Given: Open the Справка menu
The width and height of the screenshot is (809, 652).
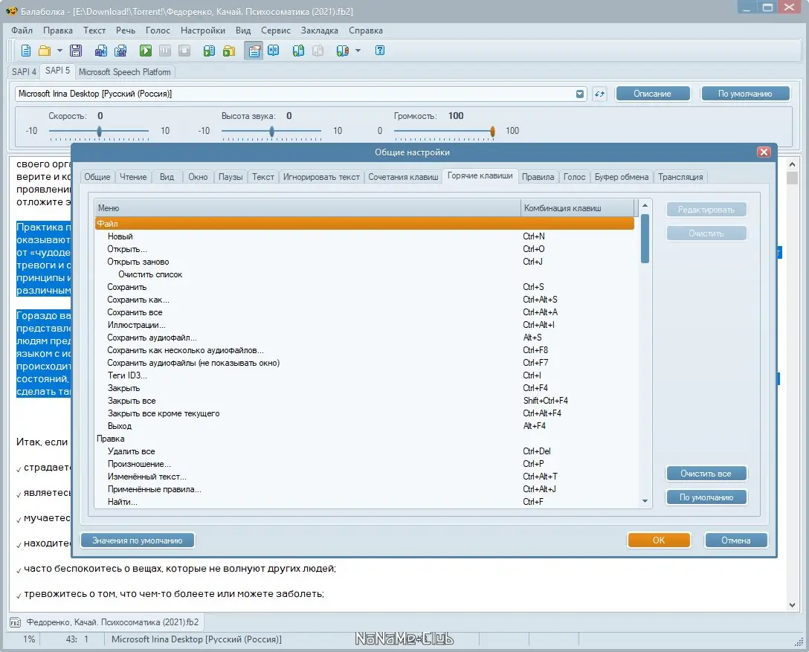Looking at the screenshot, I should (365, 30).
